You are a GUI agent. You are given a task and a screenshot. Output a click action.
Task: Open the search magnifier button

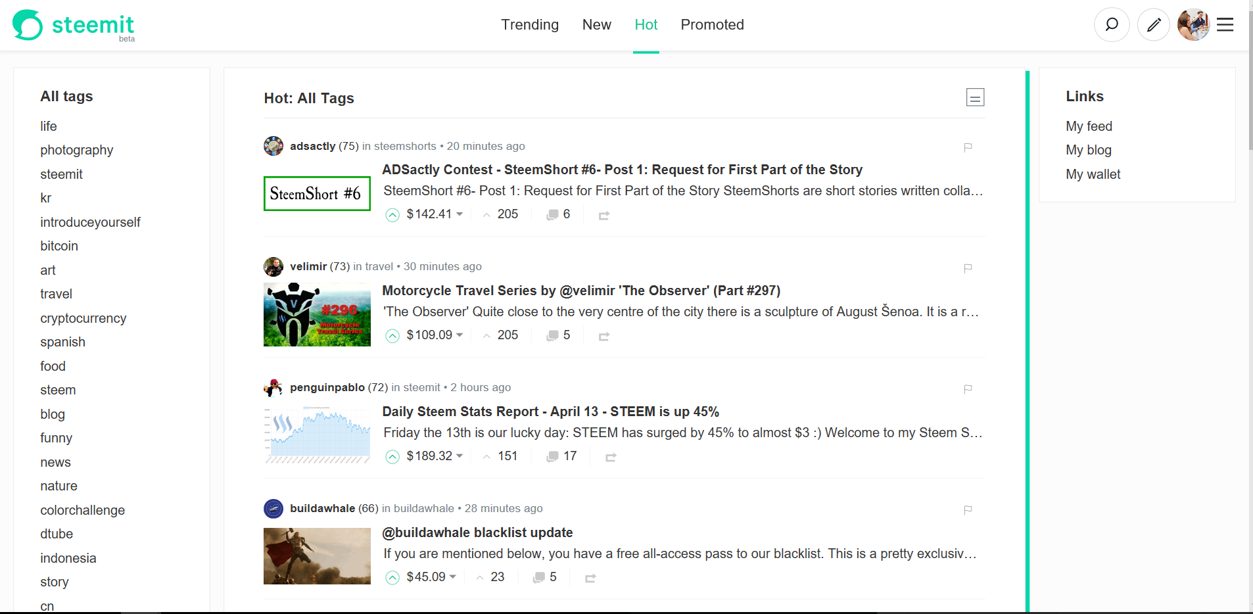click(x=1112, y=25)
